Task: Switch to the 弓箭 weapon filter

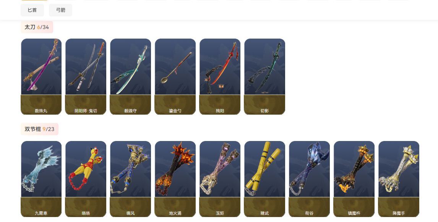Action: [x=61, y=10]
